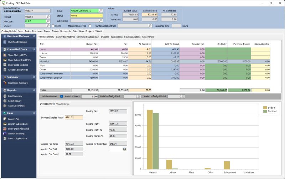The width and height of the screenshot is (285, 179).
Task: Expand the Costing Number dropdown
Action: tap(48, 11)
